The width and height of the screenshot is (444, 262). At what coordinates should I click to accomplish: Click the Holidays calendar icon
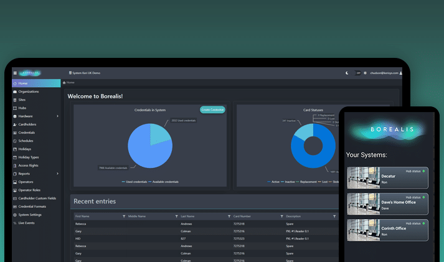(x=15, y=149)
